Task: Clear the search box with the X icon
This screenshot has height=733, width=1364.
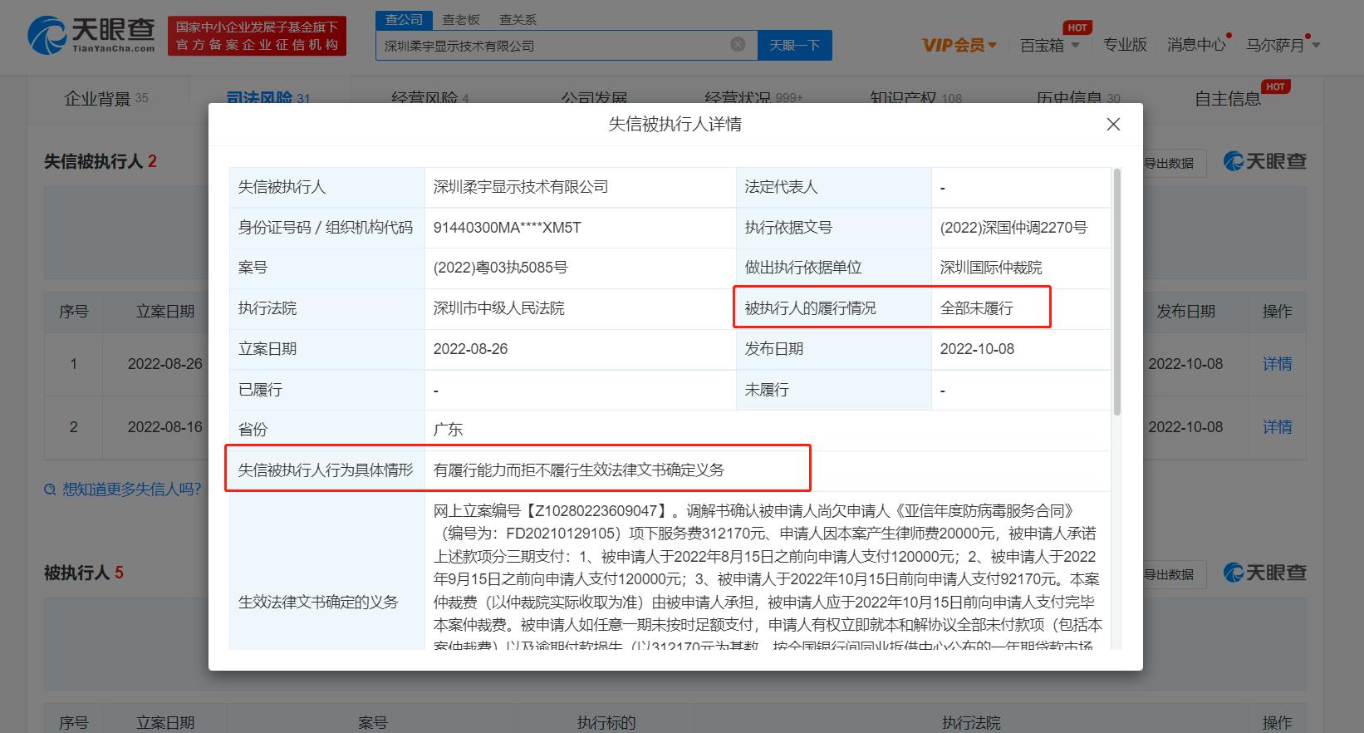Action: click(x=738, y=44)
